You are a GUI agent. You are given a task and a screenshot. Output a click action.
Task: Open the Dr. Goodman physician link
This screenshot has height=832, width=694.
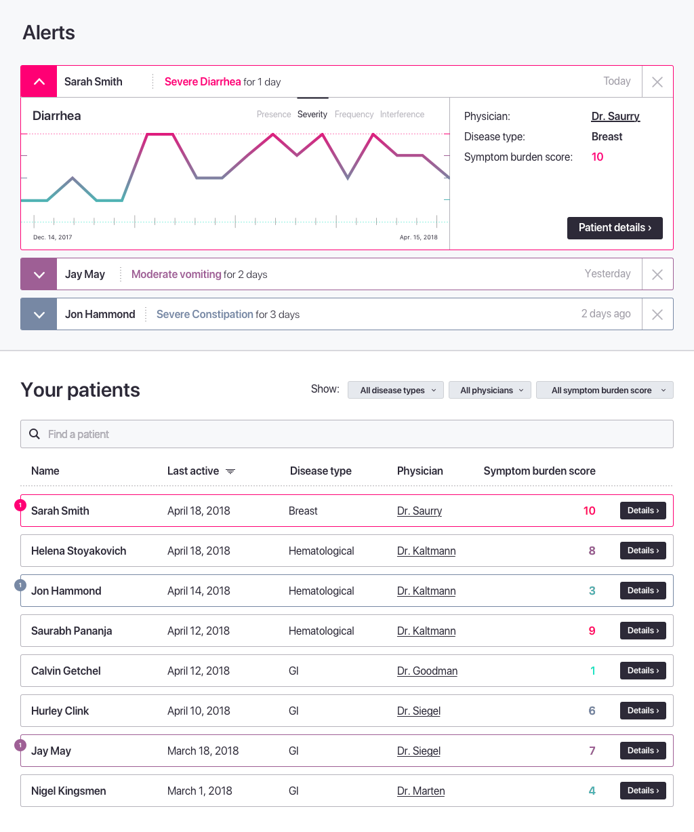pyautogui.click(x=427, y=671)
